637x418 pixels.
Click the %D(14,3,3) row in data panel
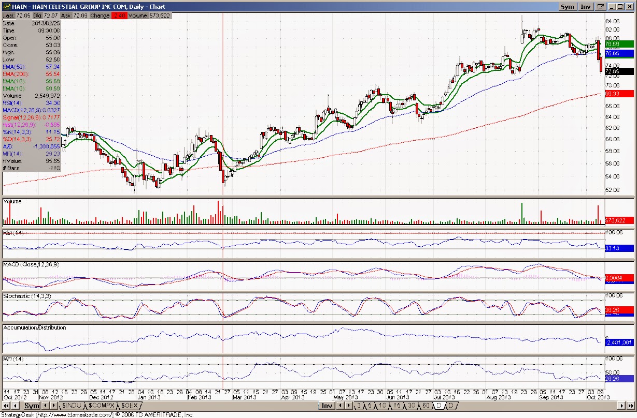pyautogui.click(x=31, y=139)
